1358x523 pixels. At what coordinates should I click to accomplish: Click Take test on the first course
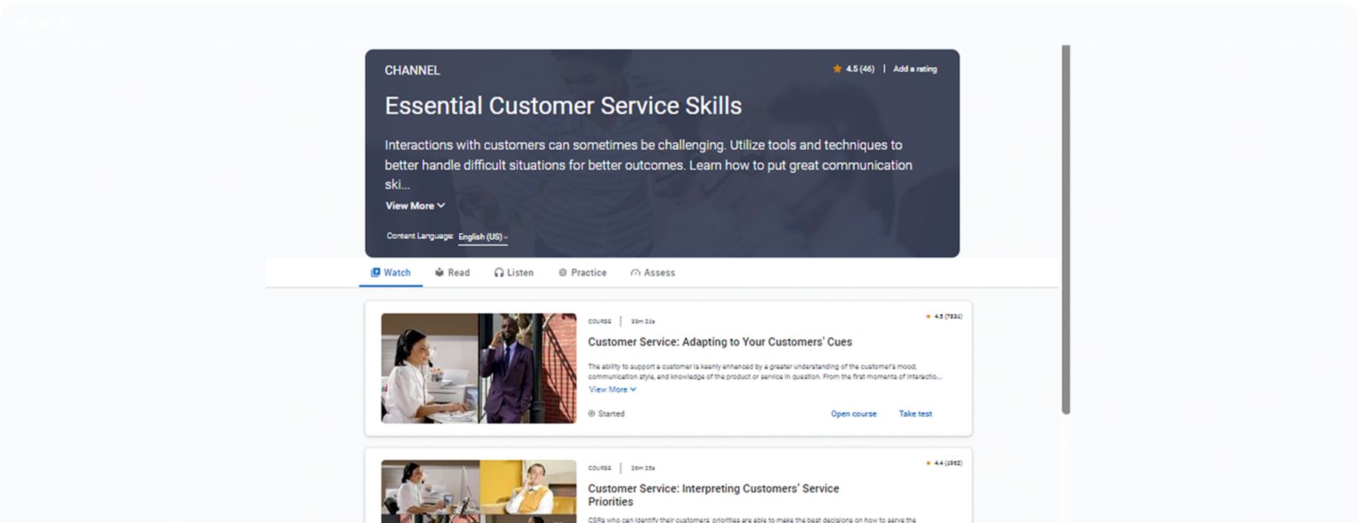[x=915, y=414]
